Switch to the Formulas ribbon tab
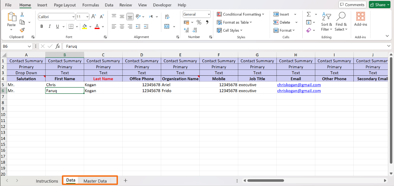394x186 pixels. pyautogui.click(x=90, y=5)
